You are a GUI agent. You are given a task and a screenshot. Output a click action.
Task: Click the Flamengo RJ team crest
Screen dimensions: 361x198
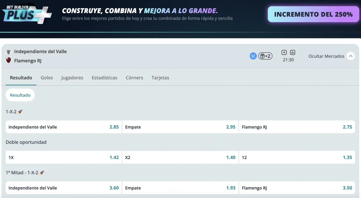8,60
